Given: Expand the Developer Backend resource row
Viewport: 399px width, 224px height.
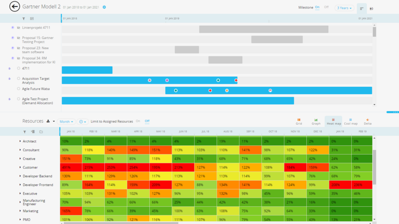Looking at the screenshot, I should point(20,176).
